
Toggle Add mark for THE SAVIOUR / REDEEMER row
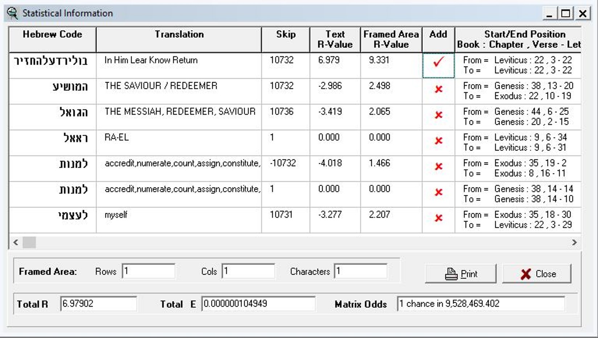[438, 89]
